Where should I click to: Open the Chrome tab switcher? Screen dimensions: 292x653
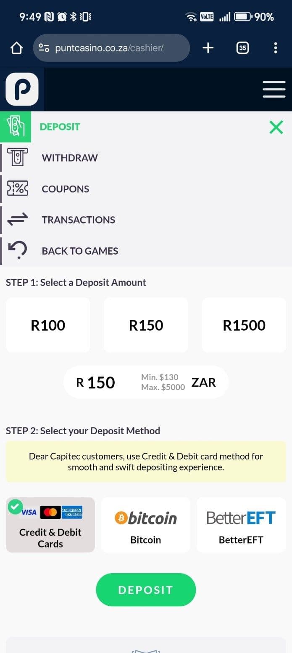pos(242,48)
